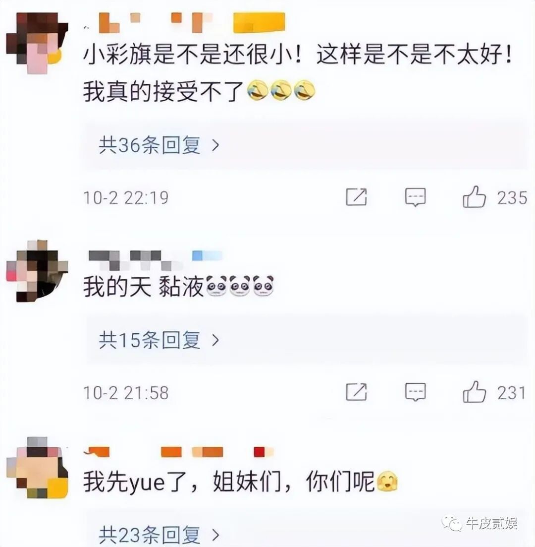
Task: Expand the 共15条回复 thread
Action: 160,340
